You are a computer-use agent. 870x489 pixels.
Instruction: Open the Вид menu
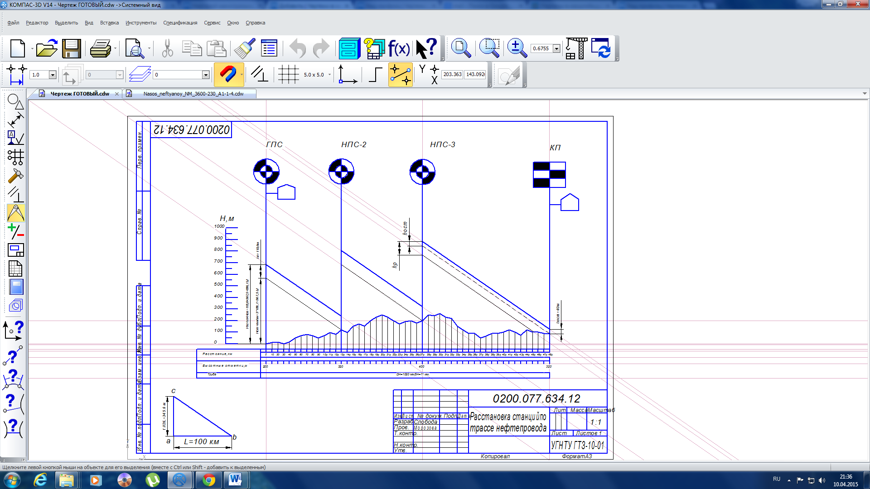pyautogui.click(x=89, y=23)
